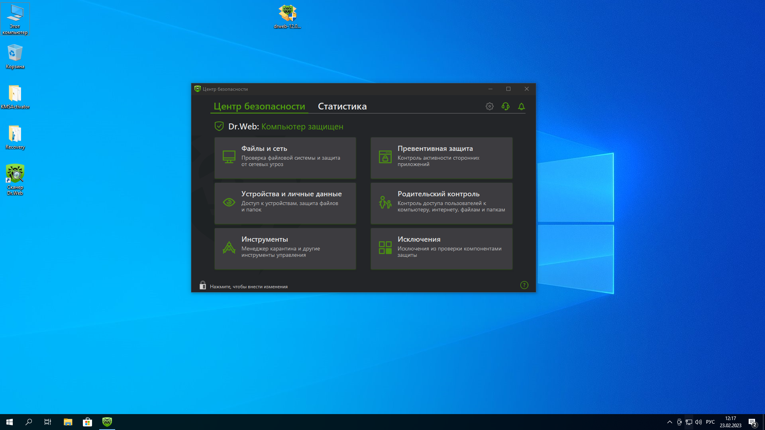Open the Dr.Web spider icon in title bar
765x430 pixels.
(197, 89)
